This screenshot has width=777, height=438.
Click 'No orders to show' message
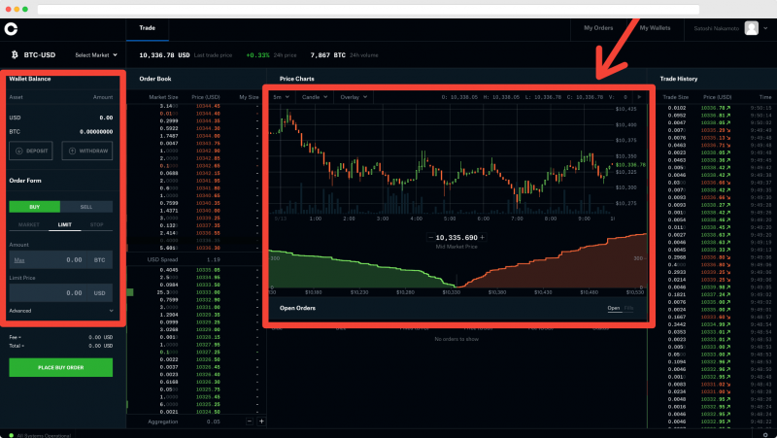(x=456, y=339)
